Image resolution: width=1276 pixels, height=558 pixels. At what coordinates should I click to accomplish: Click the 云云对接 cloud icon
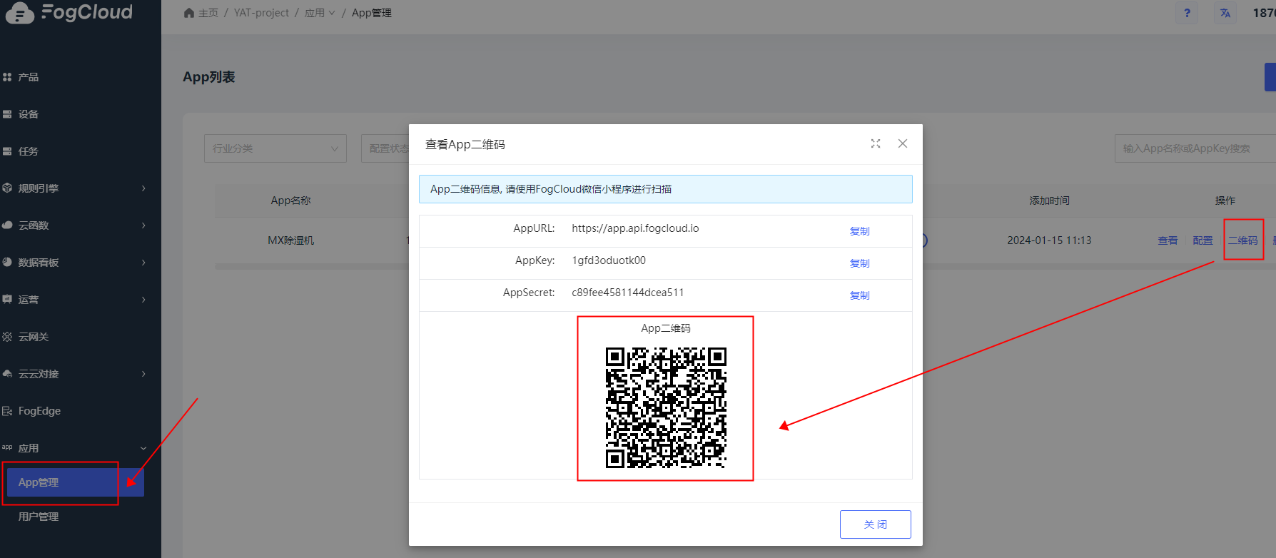[7, 374]
